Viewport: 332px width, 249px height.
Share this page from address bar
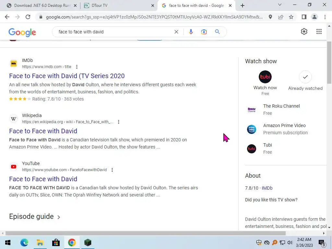click(281, 17)
